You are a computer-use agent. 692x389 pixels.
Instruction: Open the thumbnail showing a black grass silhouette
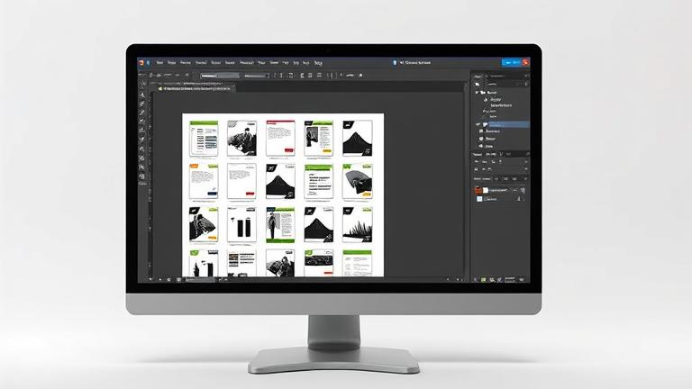357,224
